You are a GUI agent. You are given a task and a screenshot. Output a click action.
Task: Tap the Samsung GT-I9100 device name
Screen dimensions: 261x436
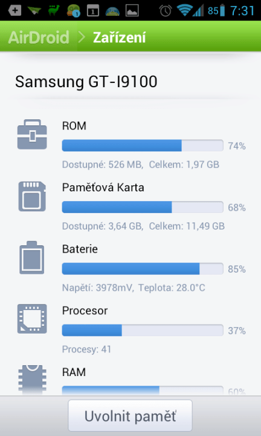86,82
